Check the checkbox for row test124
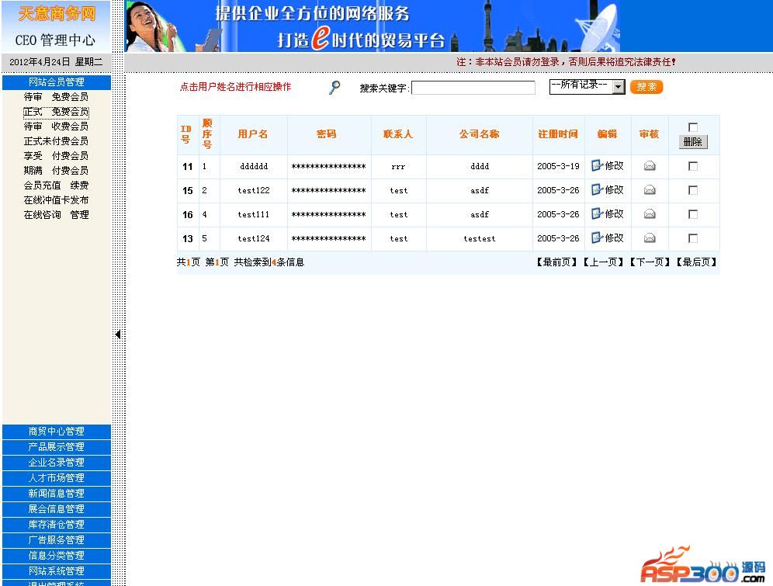This screenshot has width=773, height=586. [x=692, y=238]
